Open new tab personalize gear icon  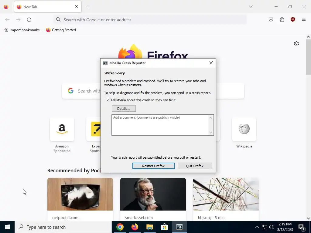(x=296, y=44)
